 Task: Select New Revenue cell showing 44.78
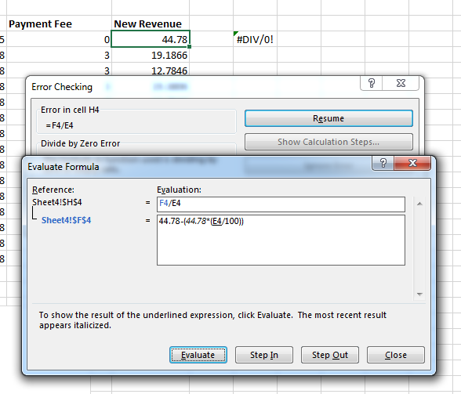pyautogui.click(x=151, y=39)
